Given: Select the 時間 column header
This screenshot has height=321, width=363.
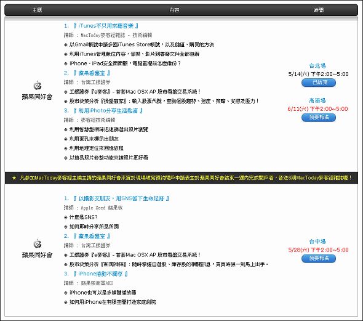Looking at the screenshot, I should pos(319,10).
